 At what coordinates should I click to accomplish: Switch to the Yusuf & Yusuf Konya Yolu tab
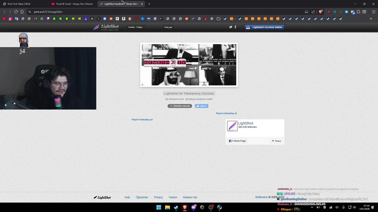[73, 4]
